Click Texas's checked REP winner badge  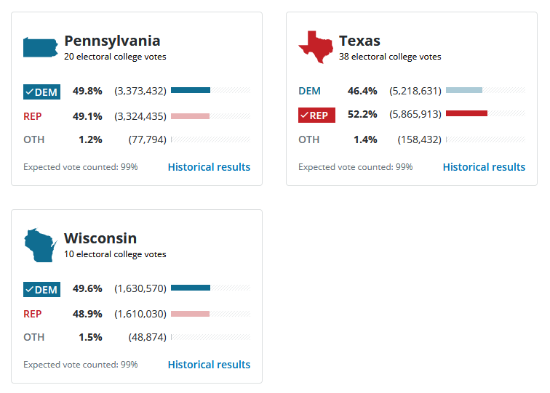(316, 116)
